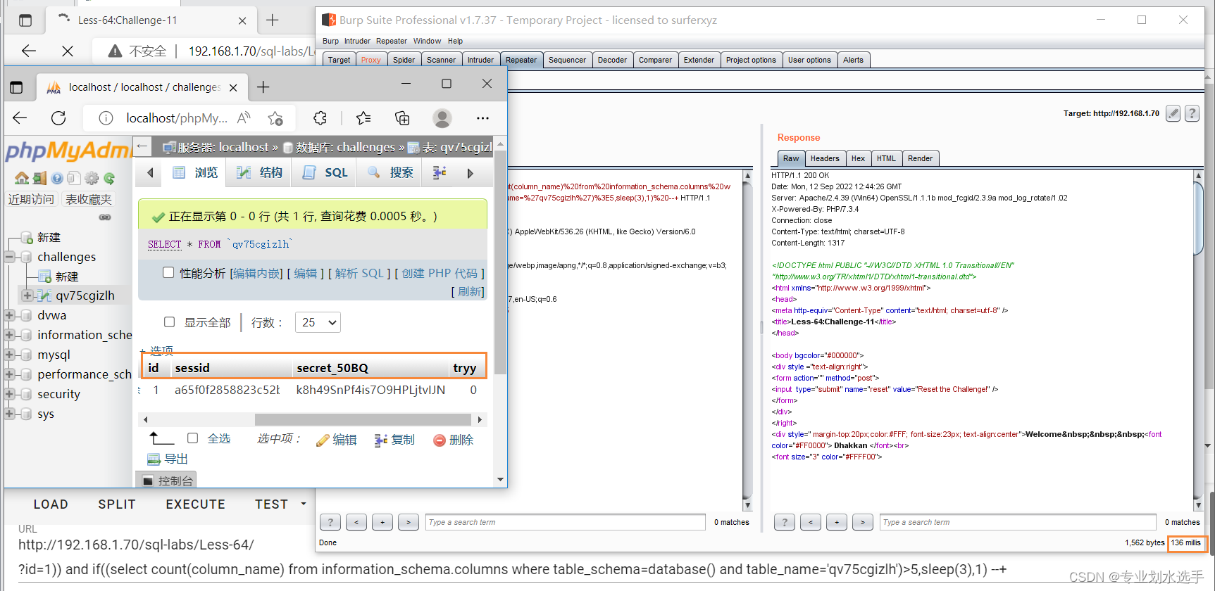
Task: Click SPLIT button in HackBar
Action: (x=117, y=504)
